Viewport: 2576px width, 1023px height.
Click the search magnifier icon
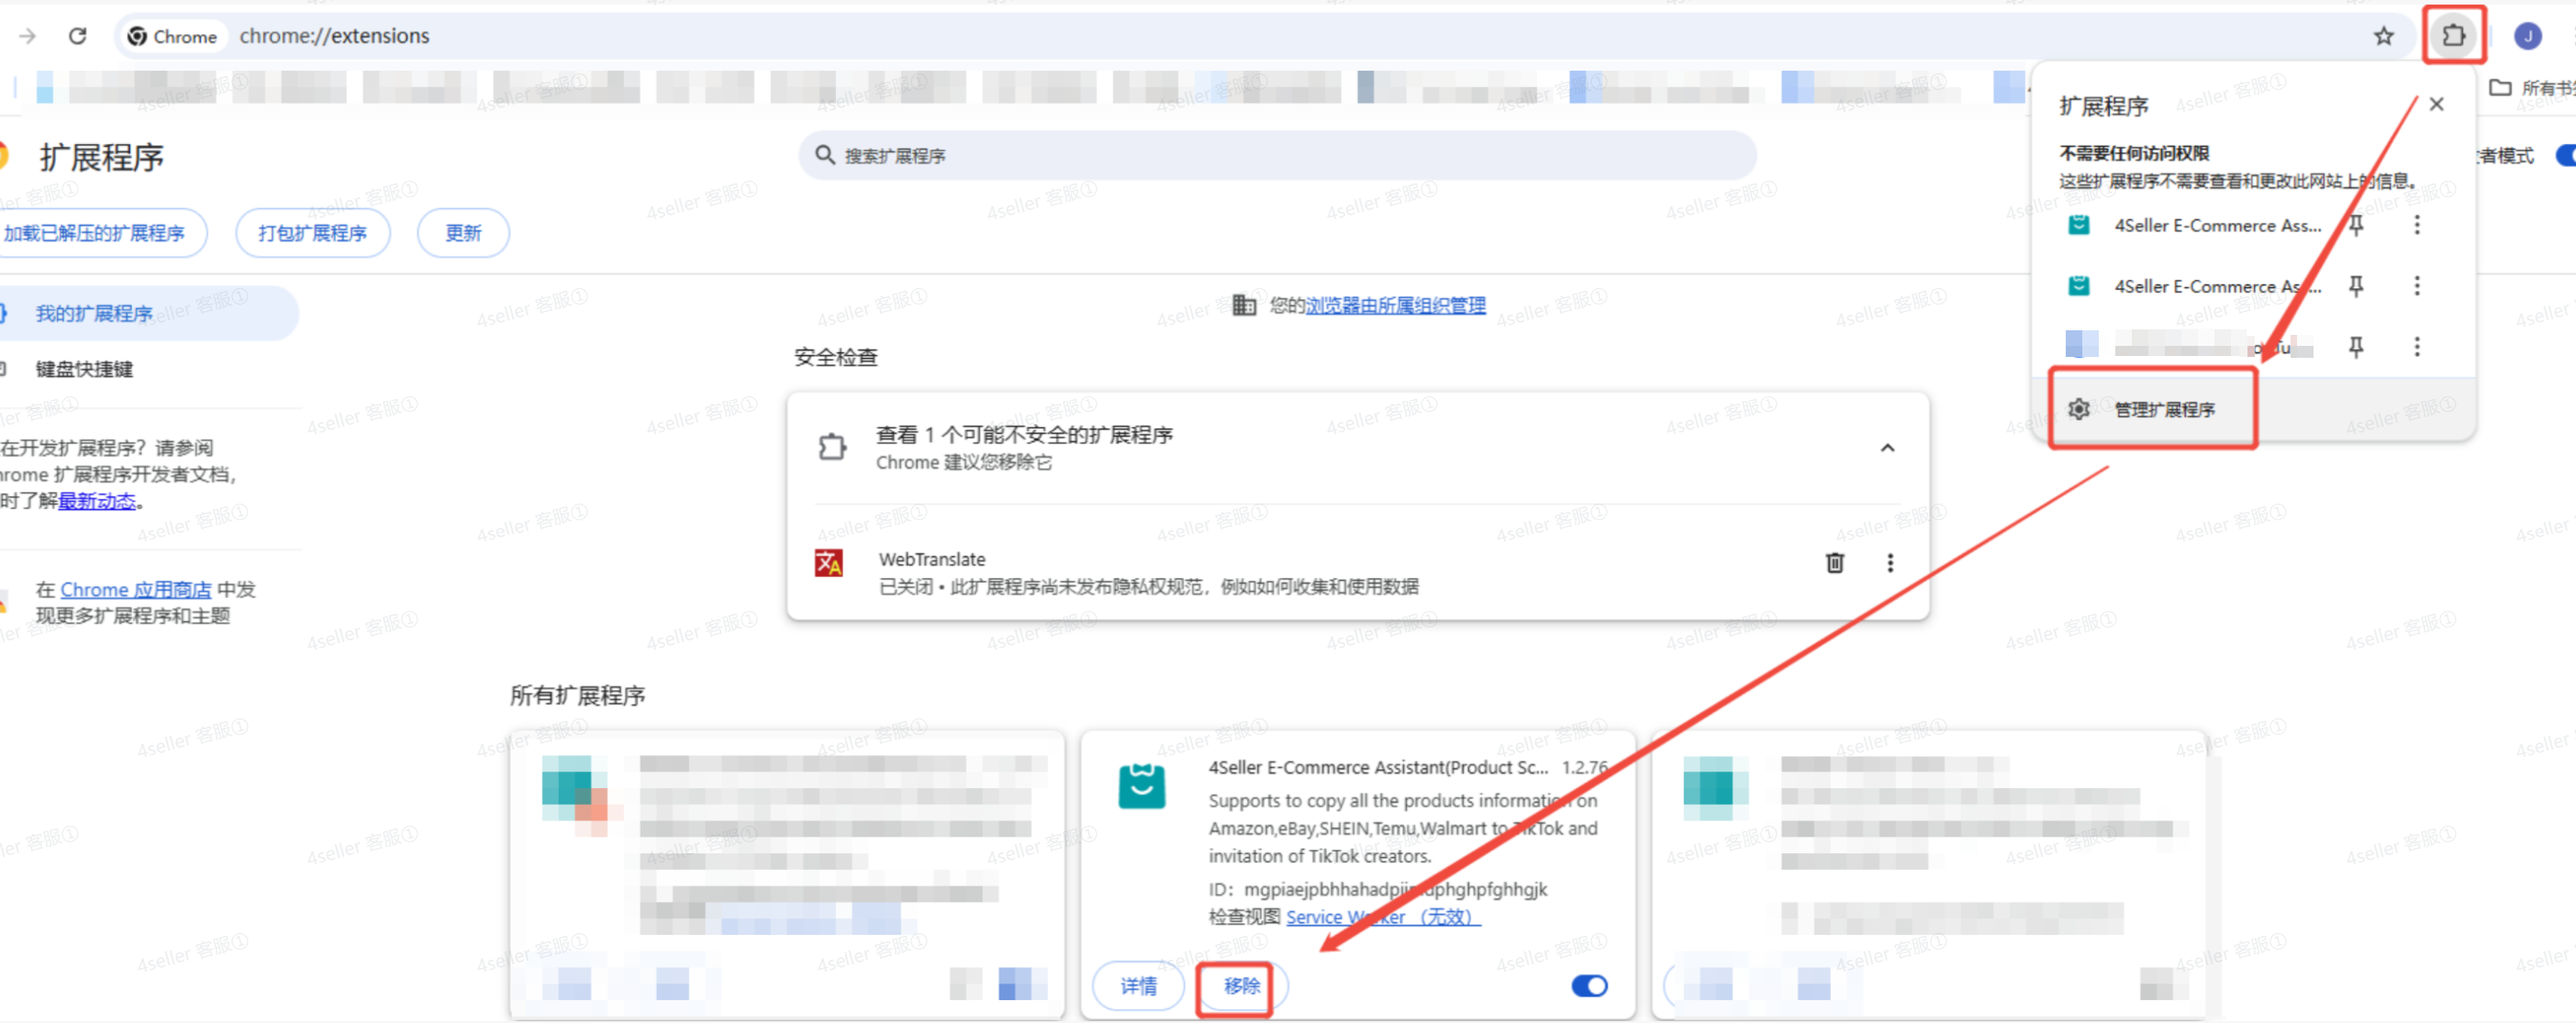pyautogui.click(x=825, y=155)
